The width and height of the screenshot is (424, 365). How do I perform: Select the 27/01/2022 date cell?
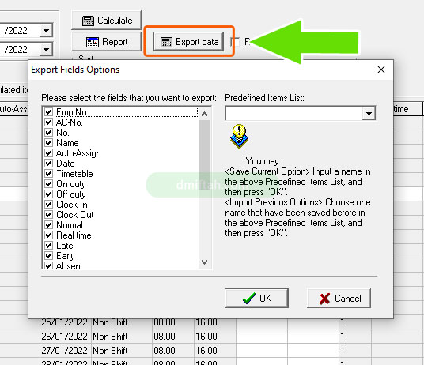click(66, 351)
